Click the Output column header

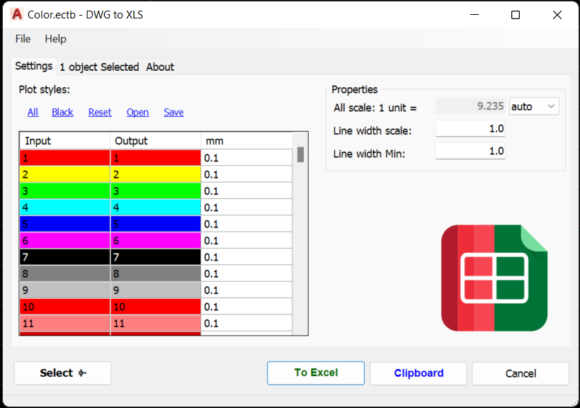[x=156, y=141]
